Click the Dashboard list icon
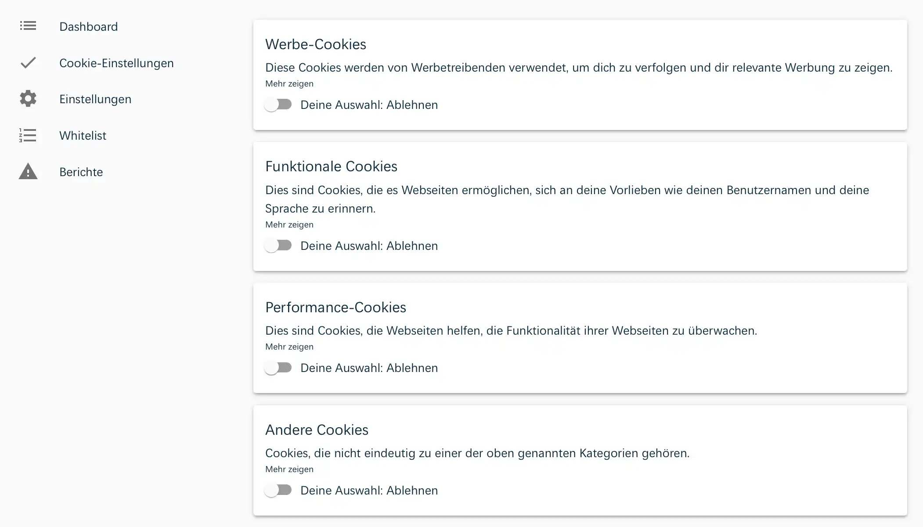Screen dimensions: 923x527 pyautogui.click(x=28, y=26)
